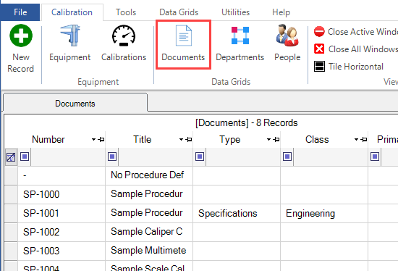
Task: Click the Number filter input field
Action: tap(68, 157)
